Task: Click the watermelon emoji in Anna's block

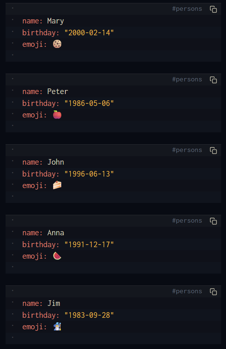Action: [x=57, y=256]
